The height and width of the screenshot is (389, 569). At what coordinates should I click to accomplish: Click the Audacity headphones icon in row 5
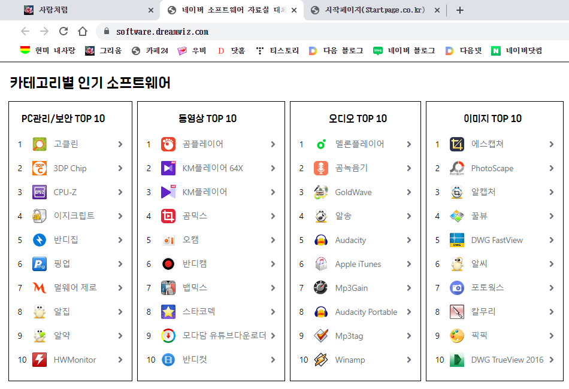(x=321, y=240)
